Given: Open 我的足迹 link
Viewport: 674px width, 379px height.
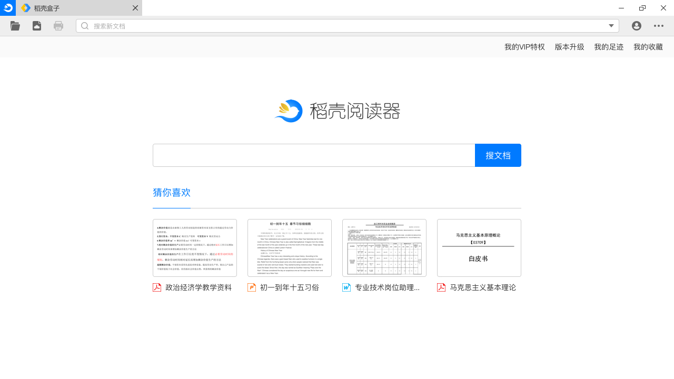Looking at the screenshot, I should [x=609, y=47].
